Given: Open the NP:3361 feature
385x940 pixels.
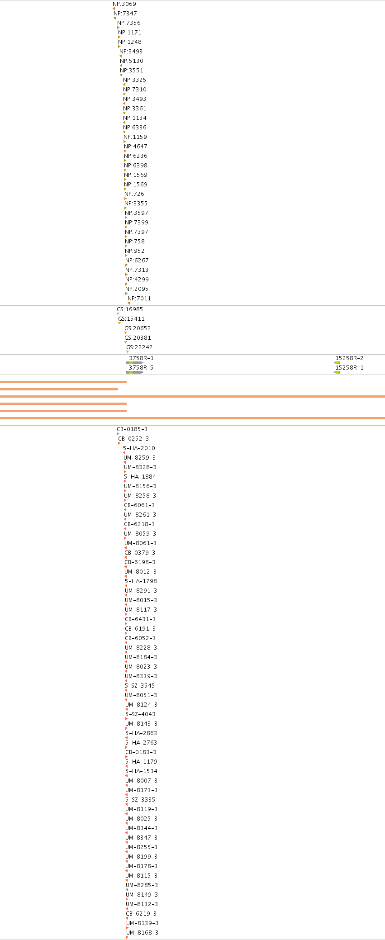Looking at the screenshot, I should click(x=135, y=109).
